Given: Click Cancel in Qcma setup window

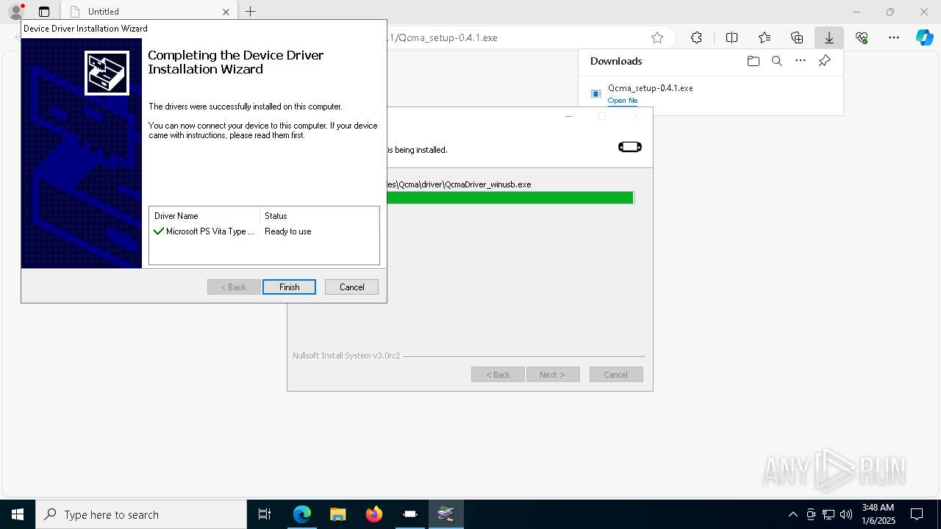Looking at the screenshot, I should [616, 375].
